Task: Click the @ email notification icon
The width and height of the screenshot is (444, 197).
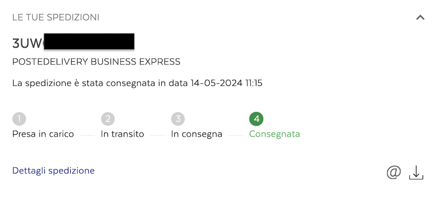Action: click(394, 172)
